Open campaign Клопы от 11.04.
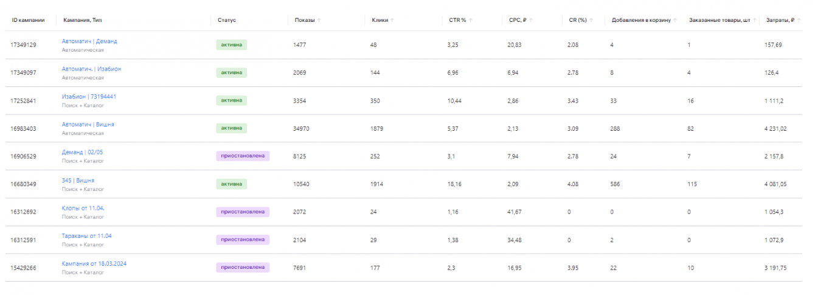This screenshot has width=815, height=295. [x=83, y=208]
